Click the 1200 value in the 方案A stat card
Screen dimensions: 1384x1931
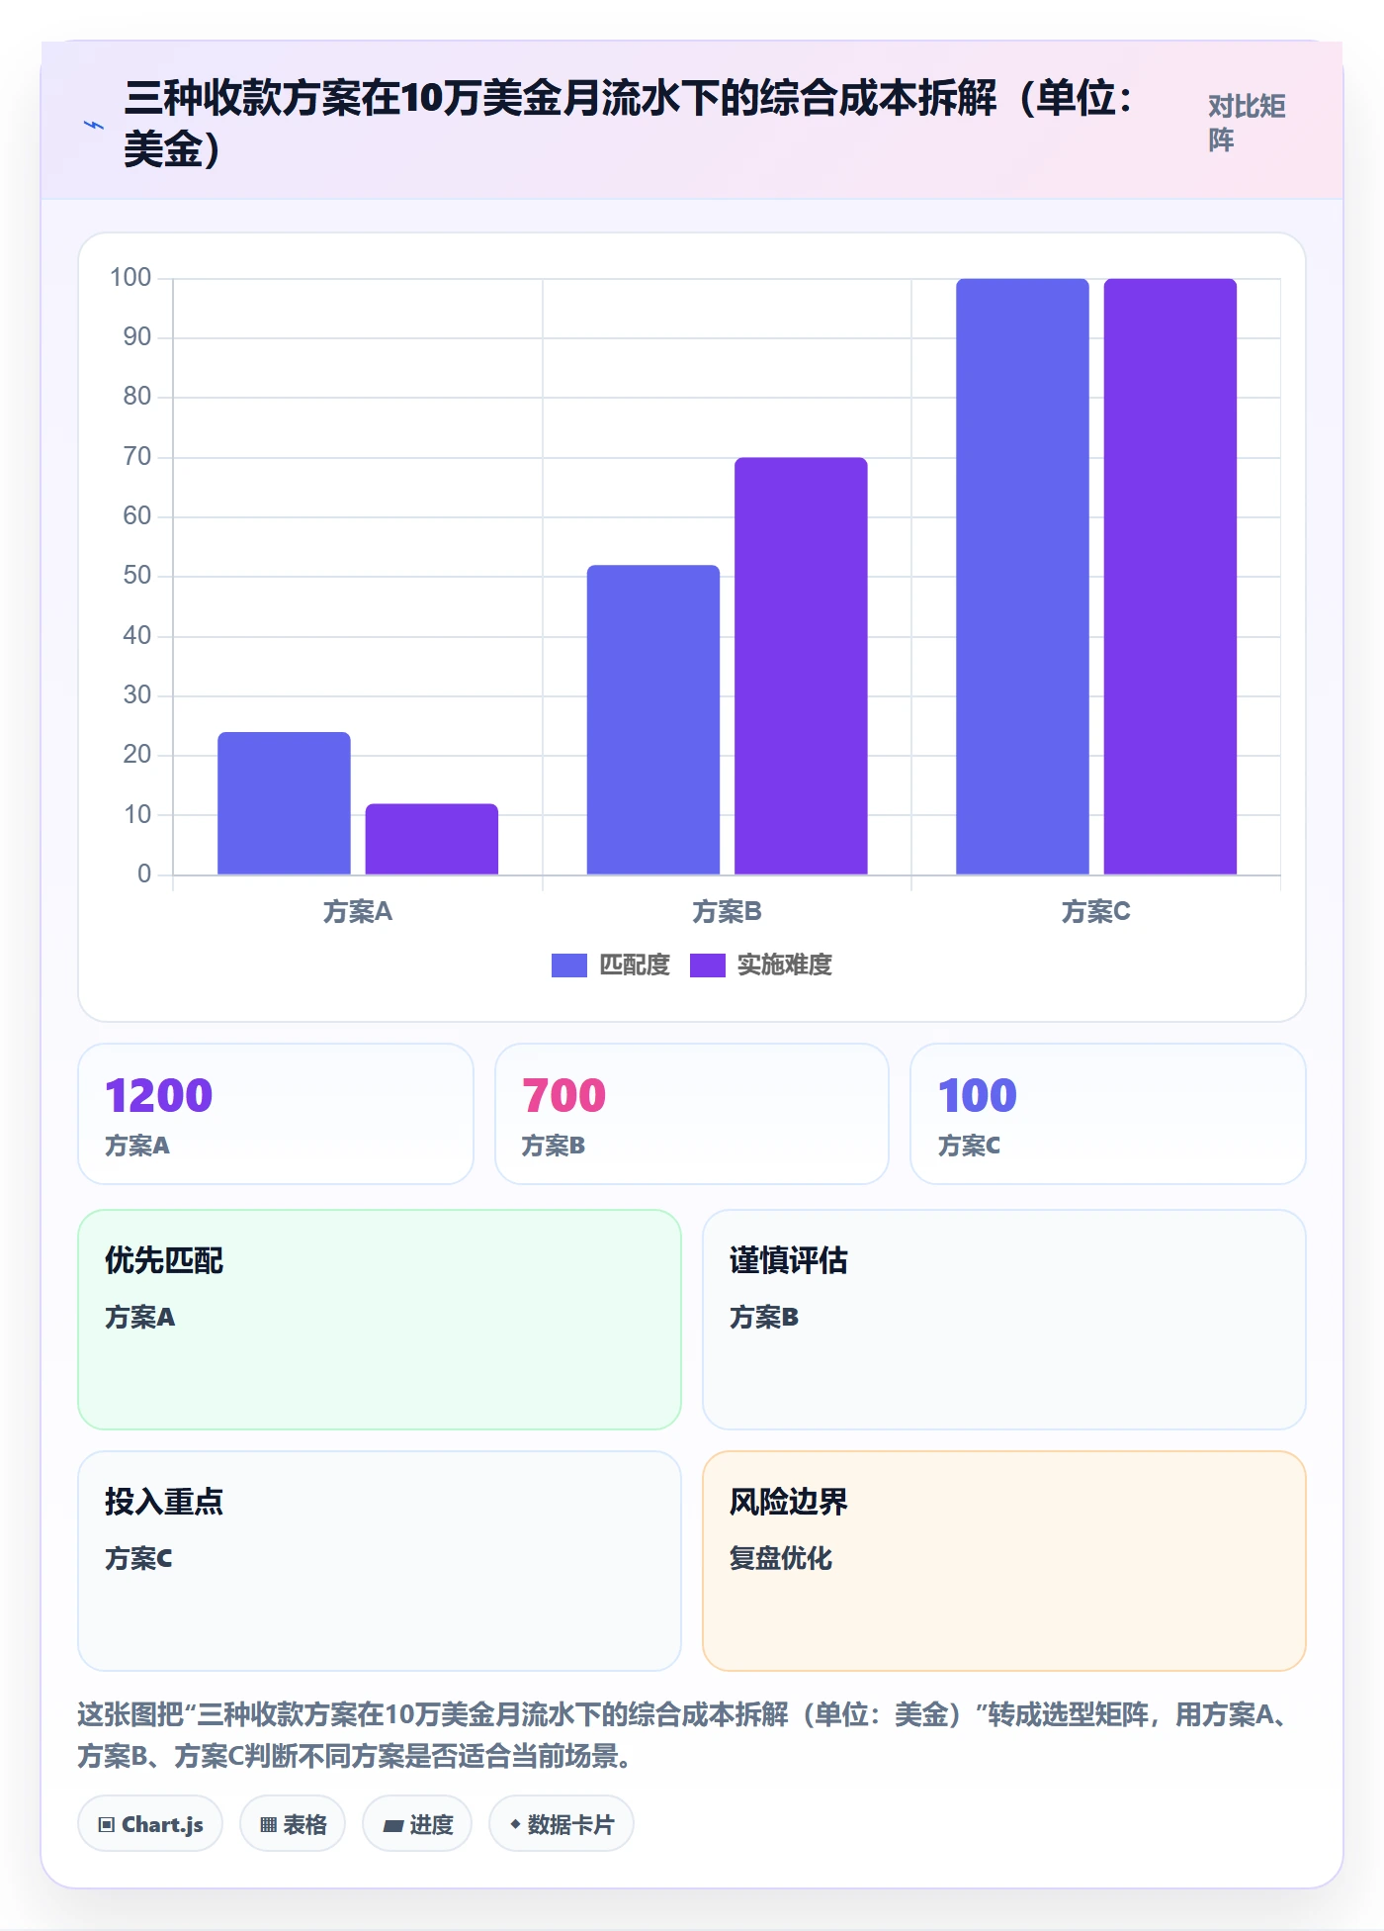pos(159,1095)
